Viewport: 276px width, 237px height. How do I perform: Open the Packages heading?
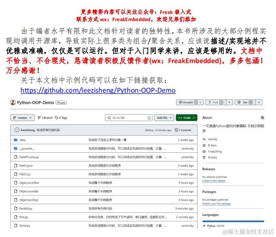tap(209, 192)
